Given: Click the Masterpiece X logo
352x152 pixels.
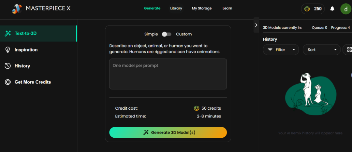Looking at the screenshot, I should (x=41, y=8).
